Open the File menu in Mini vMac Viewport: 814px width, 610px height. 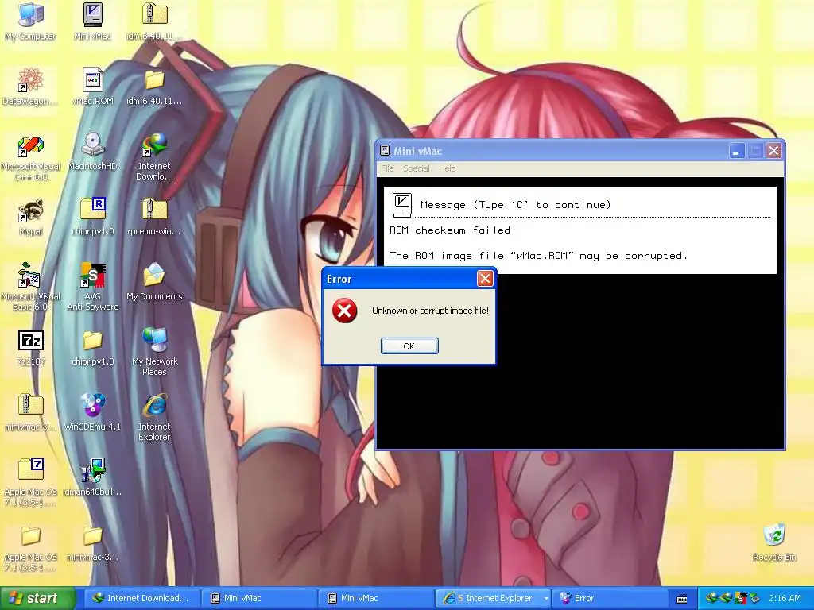(x=387, y=168)
